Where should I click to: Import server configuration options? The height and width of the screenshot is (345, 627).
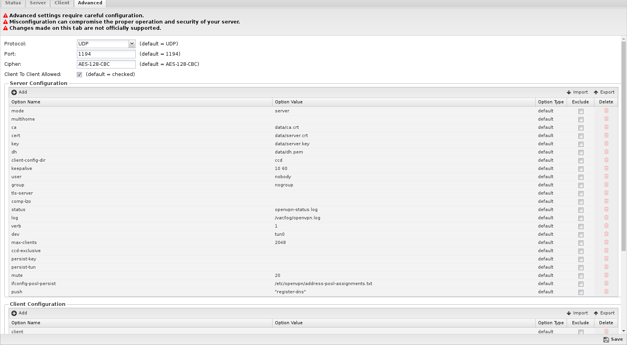point(577,92)
